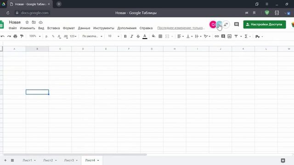This screenshot has height=165, width=294.
Task: Open the Данные menu
Action: 84,28
